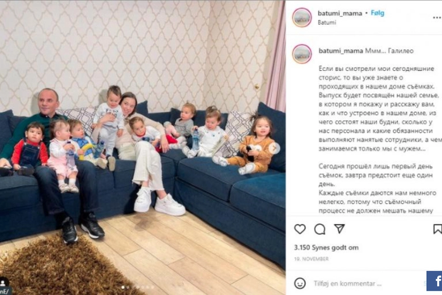442x295 pixels.
Task: Select first carousel dot indicator
Action: [x=123, y=287]
